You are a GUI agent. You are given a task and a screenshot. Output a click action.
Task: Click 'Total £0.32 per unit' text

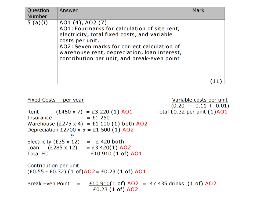pyautogui.click(x=181, y=112)
